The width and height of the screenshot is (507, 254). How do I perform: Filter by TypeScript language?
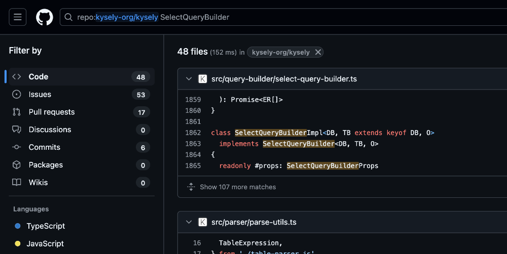(46, 226)
